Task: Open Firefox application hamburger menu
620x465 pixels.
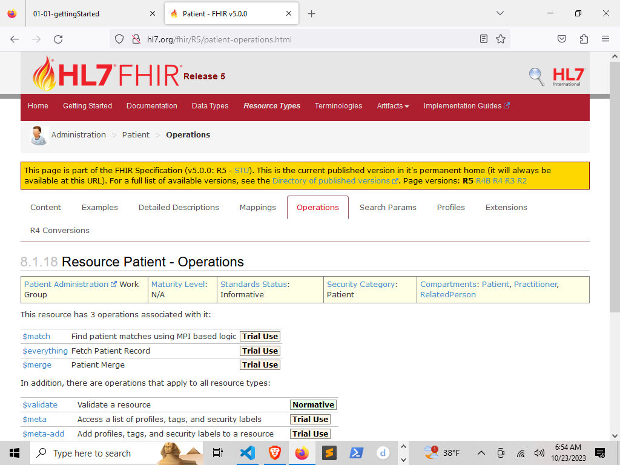Action: 605,39
